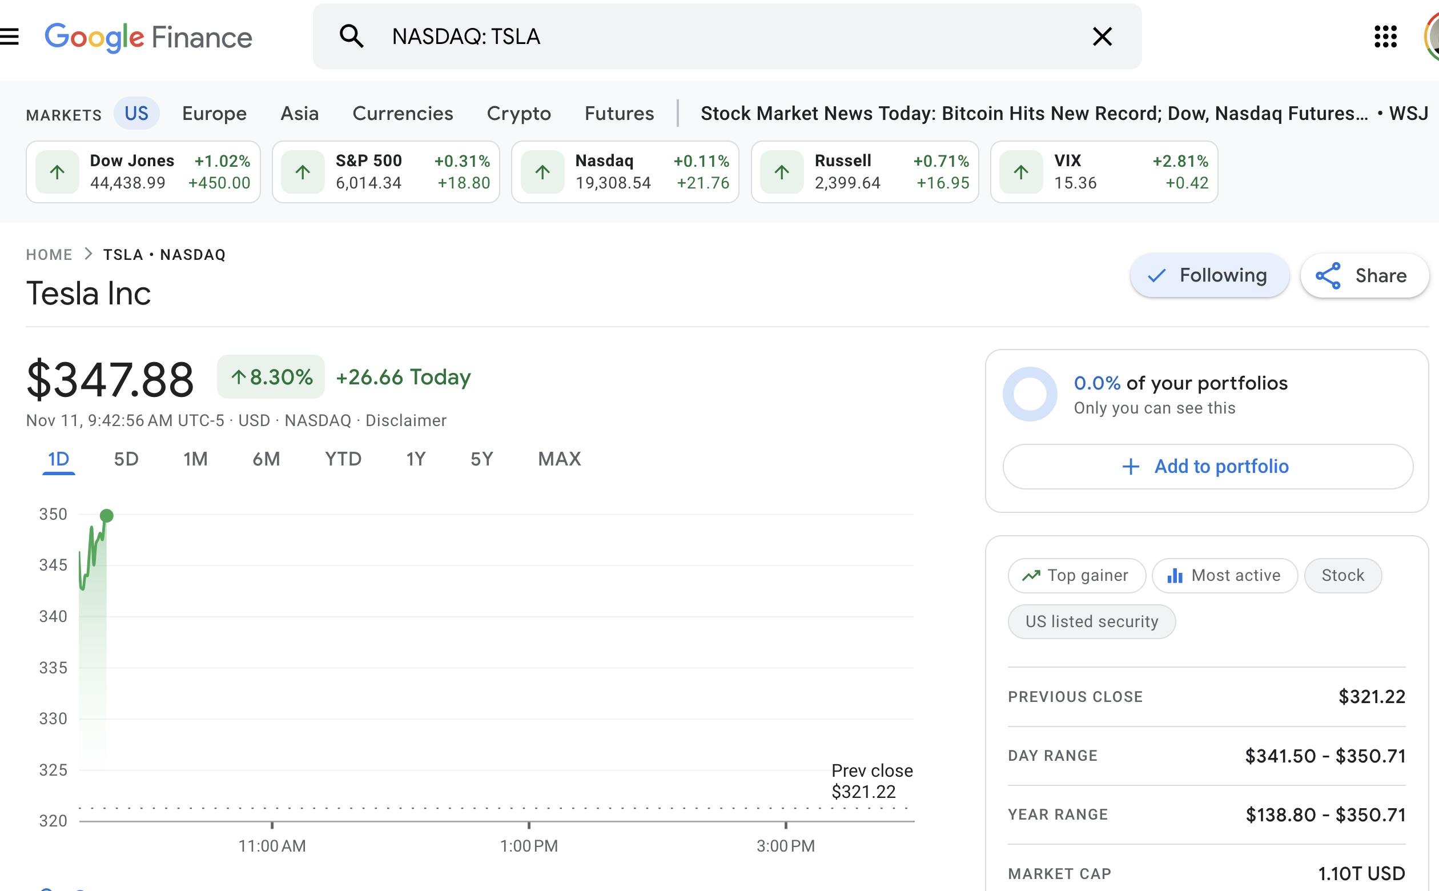Select the MAX chart range

[560, 459]
